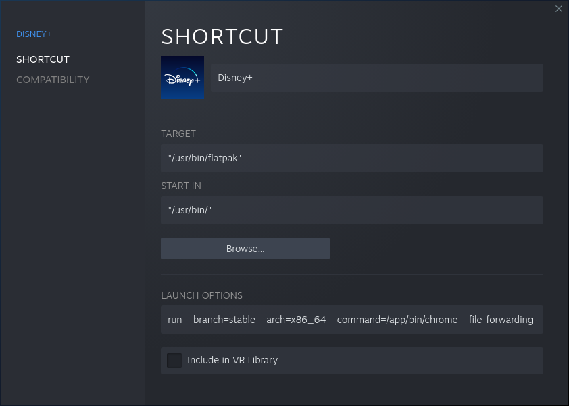The height and width of the screenshot is (406, 569).
Task: Click the SHORTCUT page heading
Action: (222, 36)
